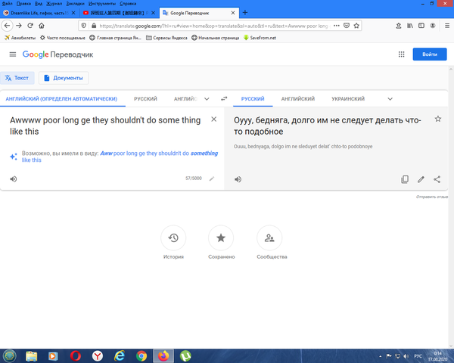Viewport: 454px width, 363px height.
Task: Save translation with the star icon
Action: point(438,119)
